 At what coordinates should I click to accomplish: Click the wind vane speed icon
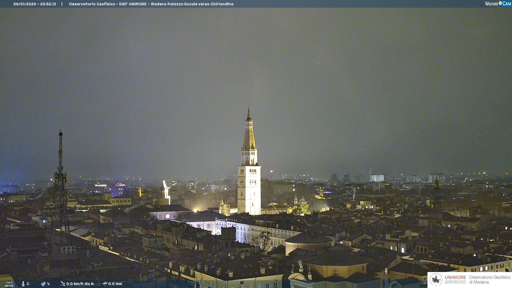(63, 284)
